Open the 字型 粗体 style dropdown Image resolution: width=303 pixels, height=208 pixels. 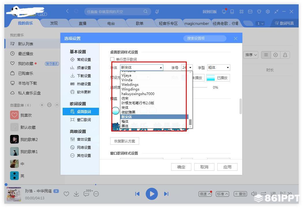tap(218, 68)
